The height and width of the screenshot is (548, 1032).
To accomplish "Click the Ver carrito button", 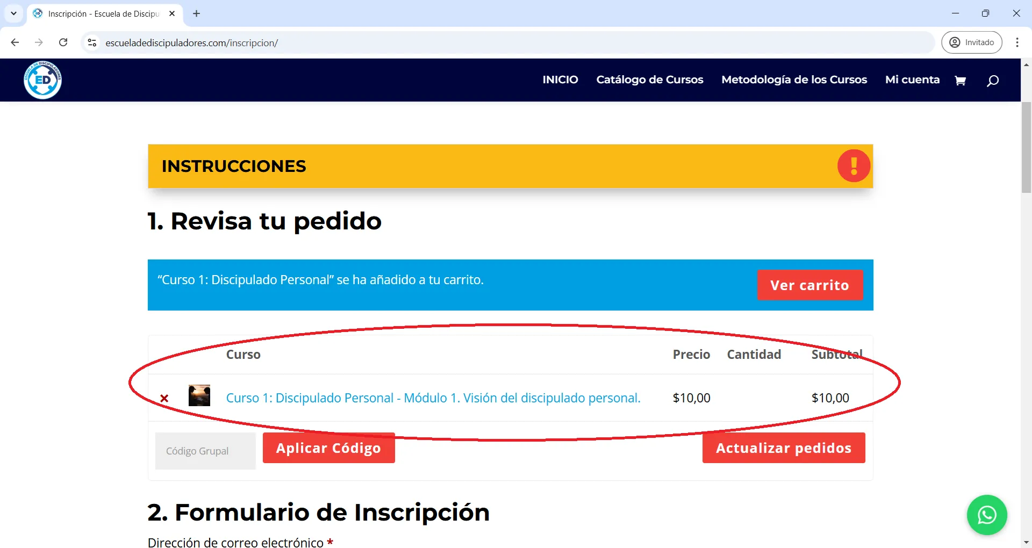I will pos(810,285).
